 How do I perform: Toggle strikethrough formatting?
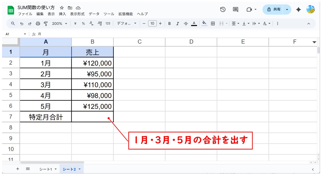[186, 23]
